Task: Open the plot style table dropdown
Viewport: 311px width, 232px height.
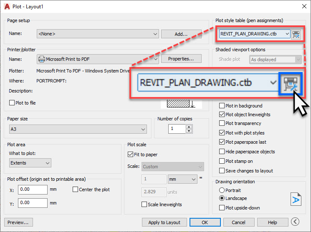Action: 255,34
